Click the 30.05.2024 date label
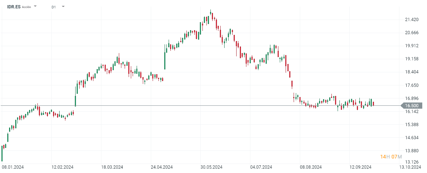 [x=212, y=167]
